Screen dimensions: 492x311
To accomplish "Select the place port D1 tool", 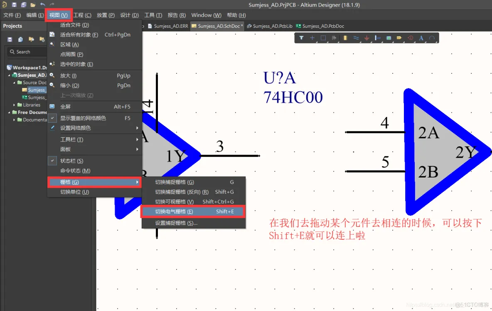I will click(x=399, y=38).
